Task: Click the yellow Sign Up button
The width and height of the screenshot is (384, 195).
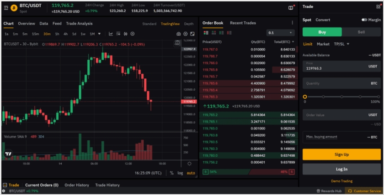Action: click(x=341, y=154)
